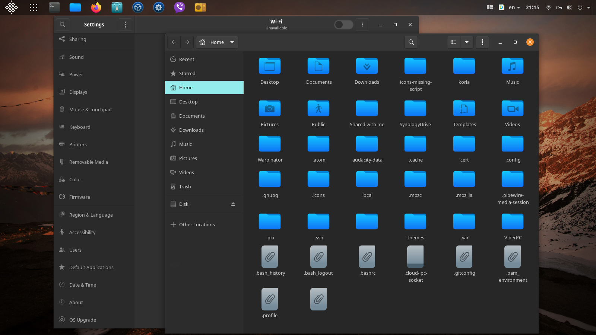The image size is (596, 335).
Task: Click the search icon in Files toolbar
Action: pyautogui.click(x=411, y=42)
